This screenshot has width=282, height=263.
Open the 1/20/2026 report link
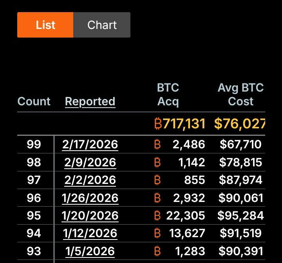[90, 216]
